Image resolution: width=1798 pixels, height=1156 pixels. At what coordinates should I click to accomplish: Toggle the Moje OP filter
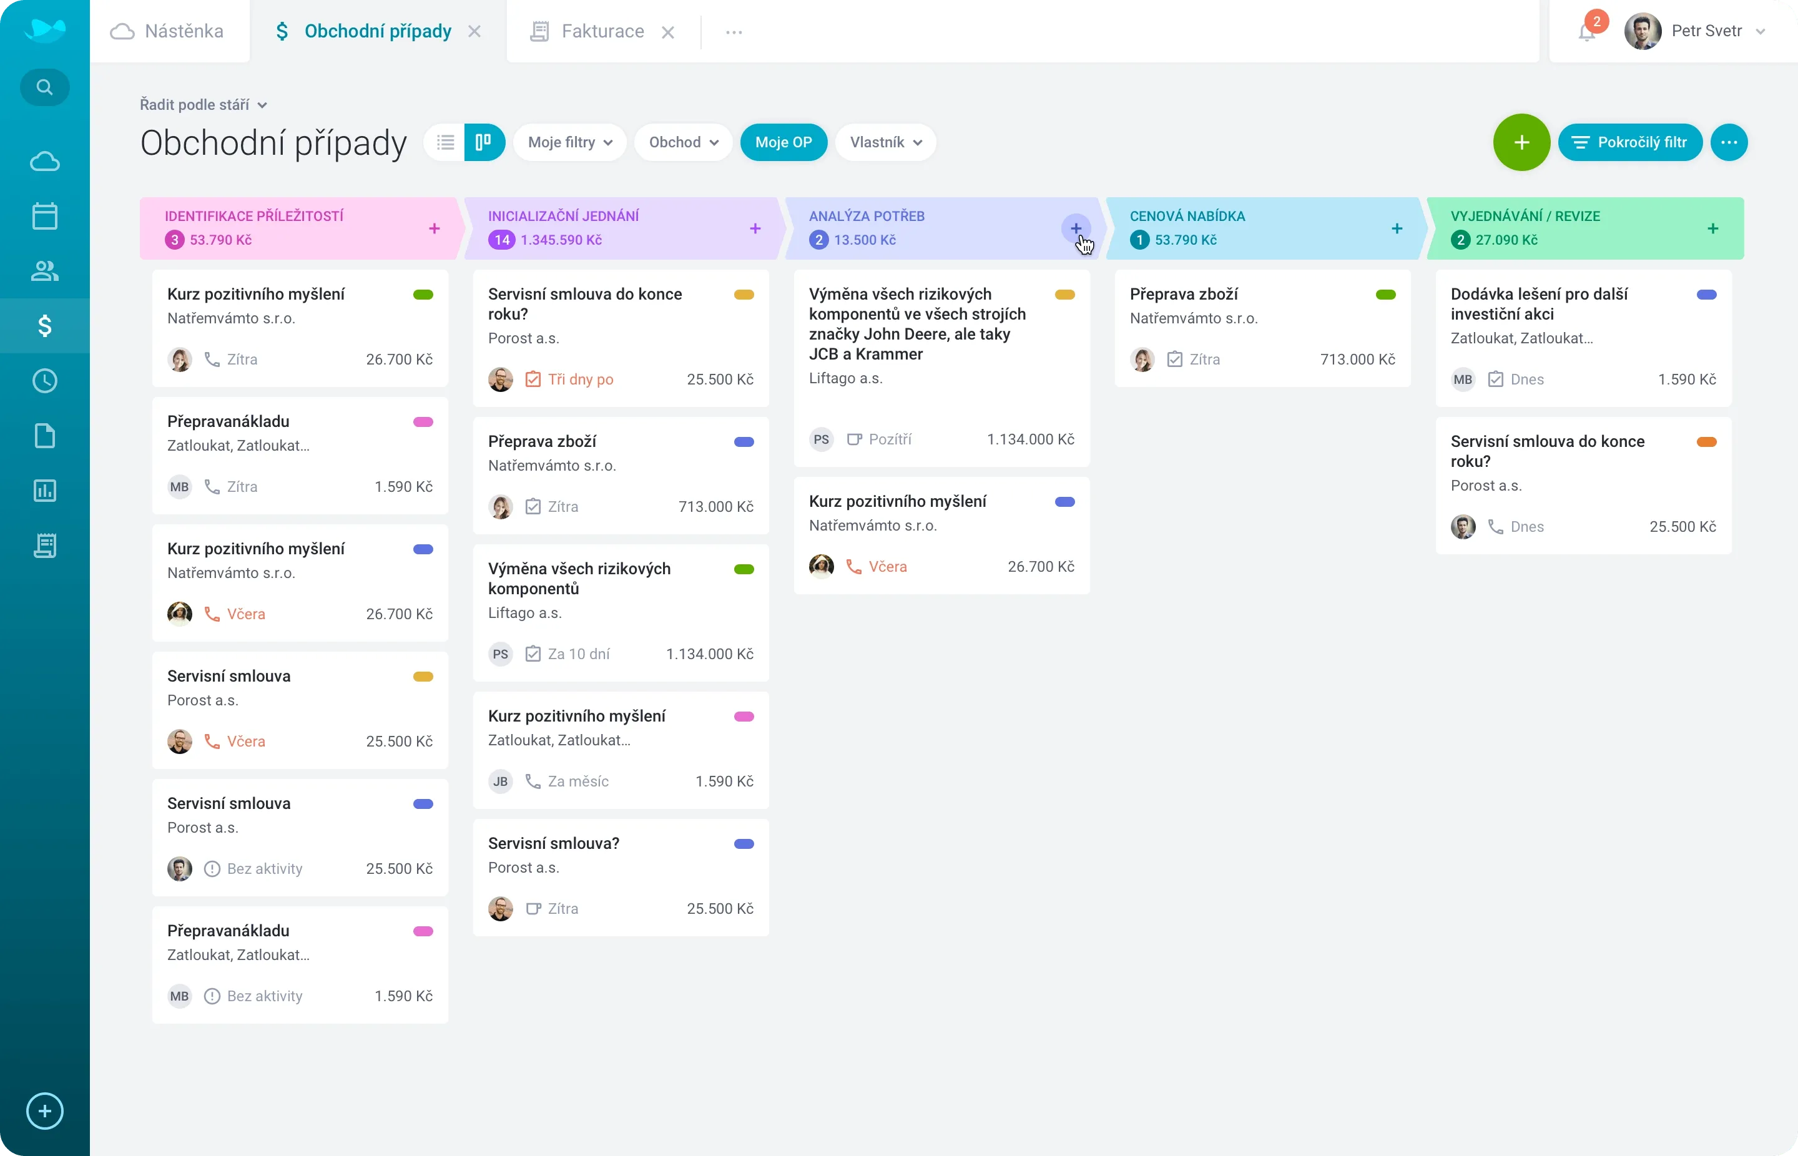[x=783, y=142]
